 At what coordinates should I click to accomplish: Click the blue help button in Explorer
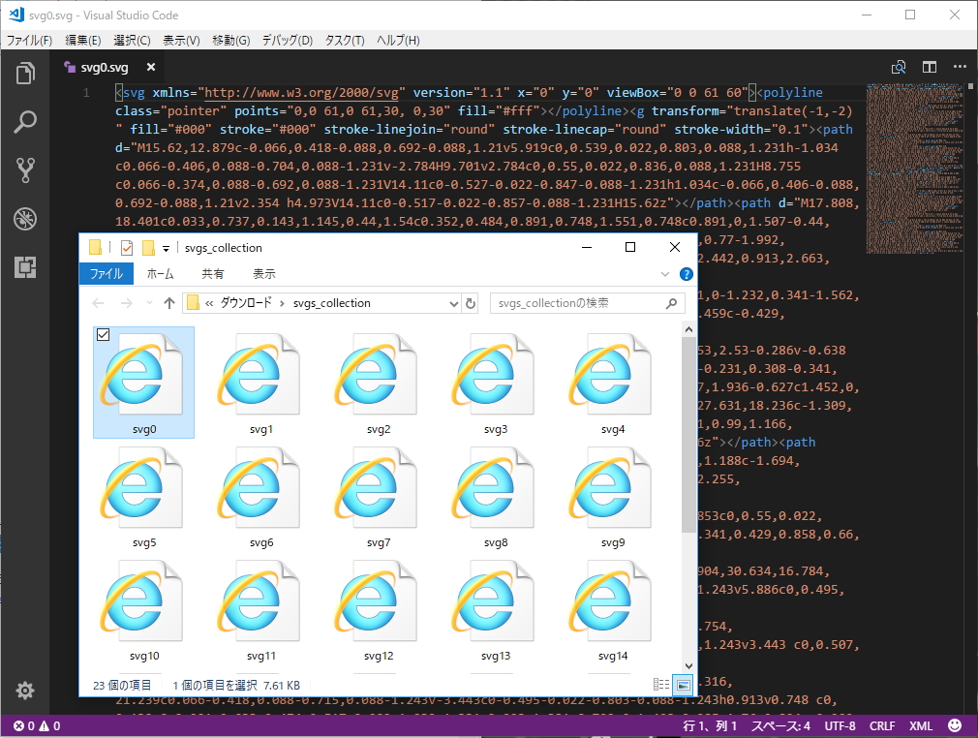click(687, 274)
